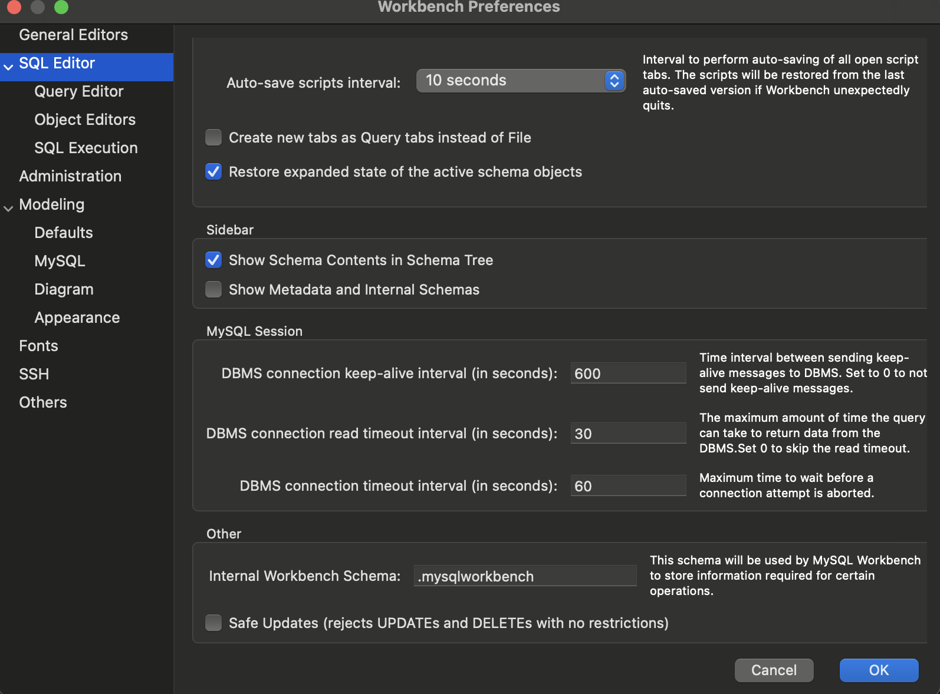This screenshot has height=694, width=940.
Task: Open Object Editors preferences
Action: 85,120
